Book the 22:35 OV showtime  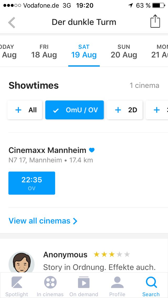click(x=32, y=183)
